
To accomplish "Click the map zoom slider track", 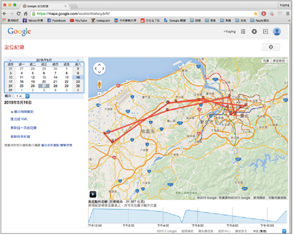I will click(x=100, y=118).
